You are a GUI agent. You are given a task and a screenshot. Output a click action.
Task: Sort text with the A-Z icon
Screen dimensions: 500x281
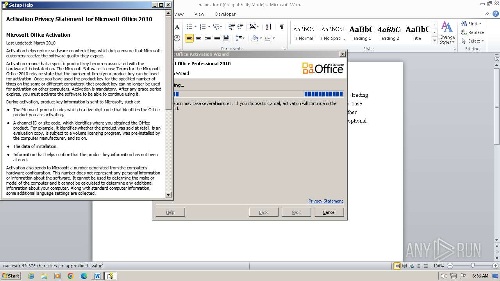(x=268, y=27)
